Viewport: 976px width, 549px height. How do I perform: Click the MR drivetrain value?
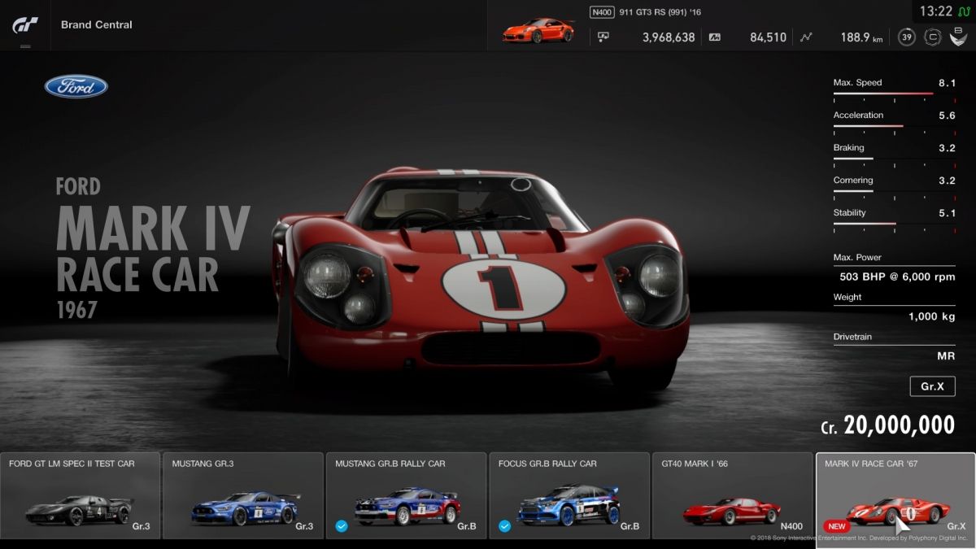(946, 355)
